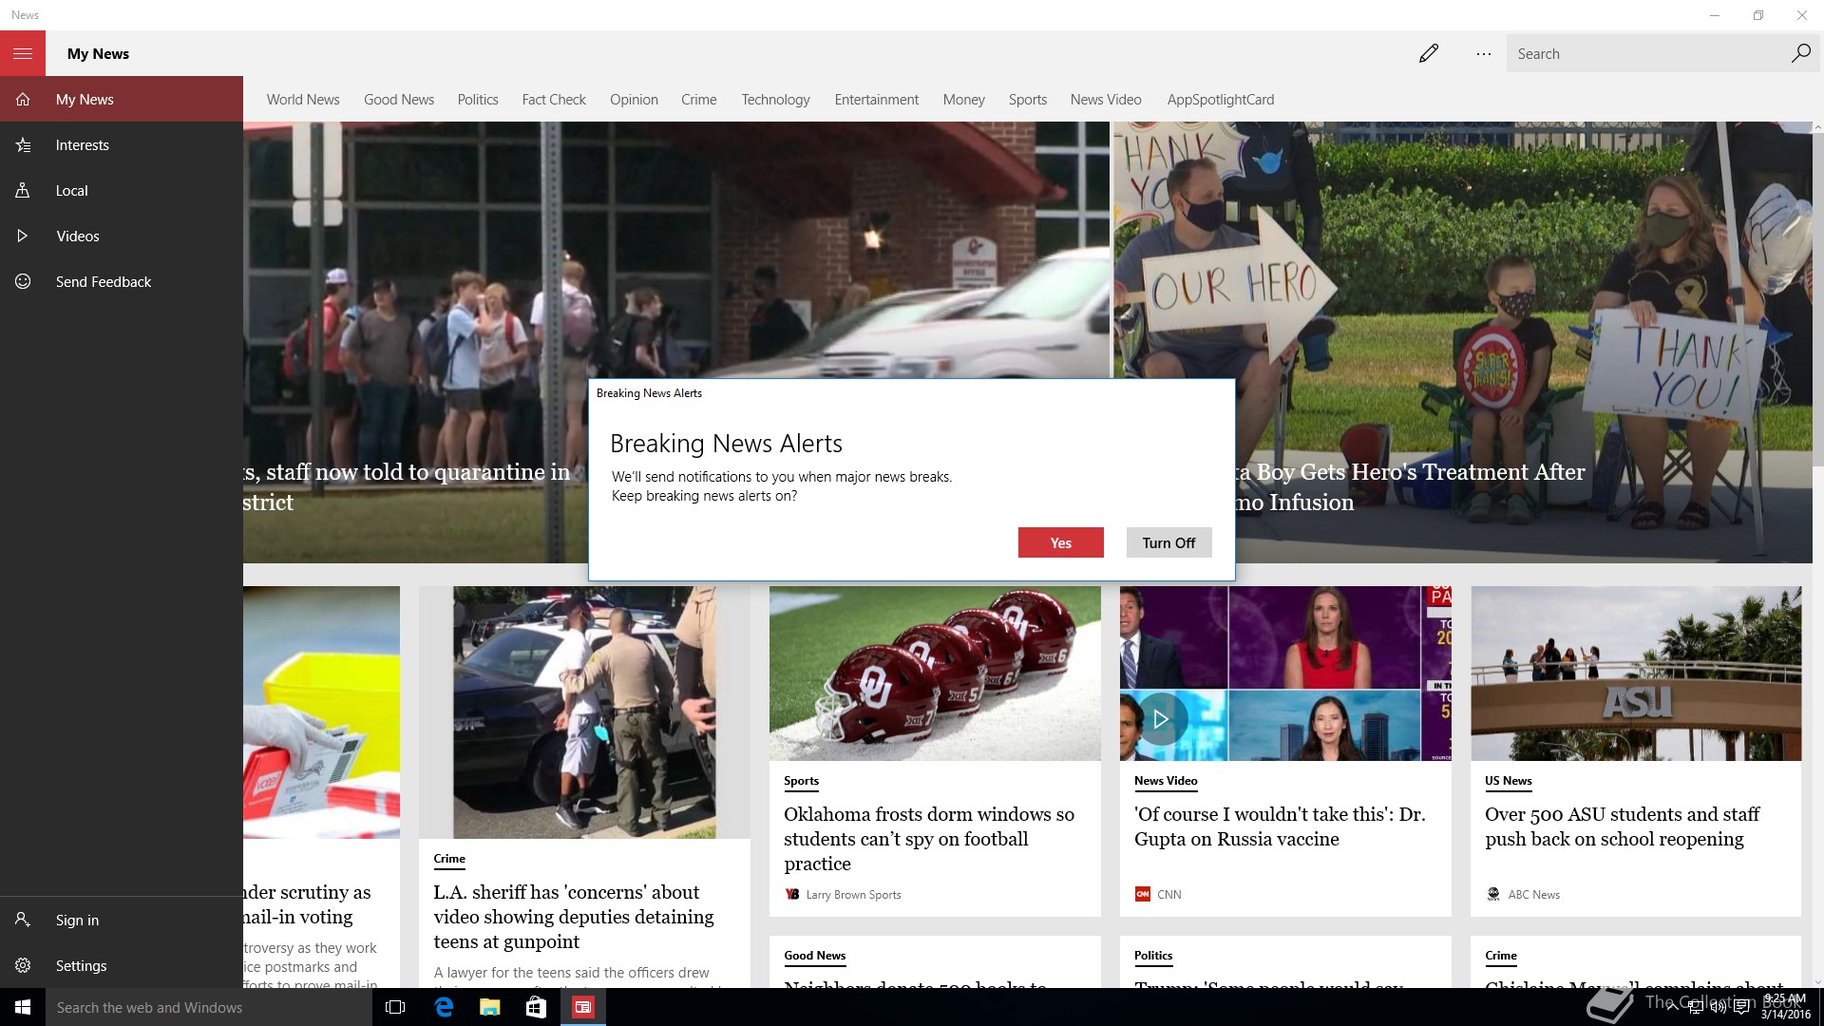1824x1026 pixels.
Task: Open the News Video tab
Action: coord(1106,100)
